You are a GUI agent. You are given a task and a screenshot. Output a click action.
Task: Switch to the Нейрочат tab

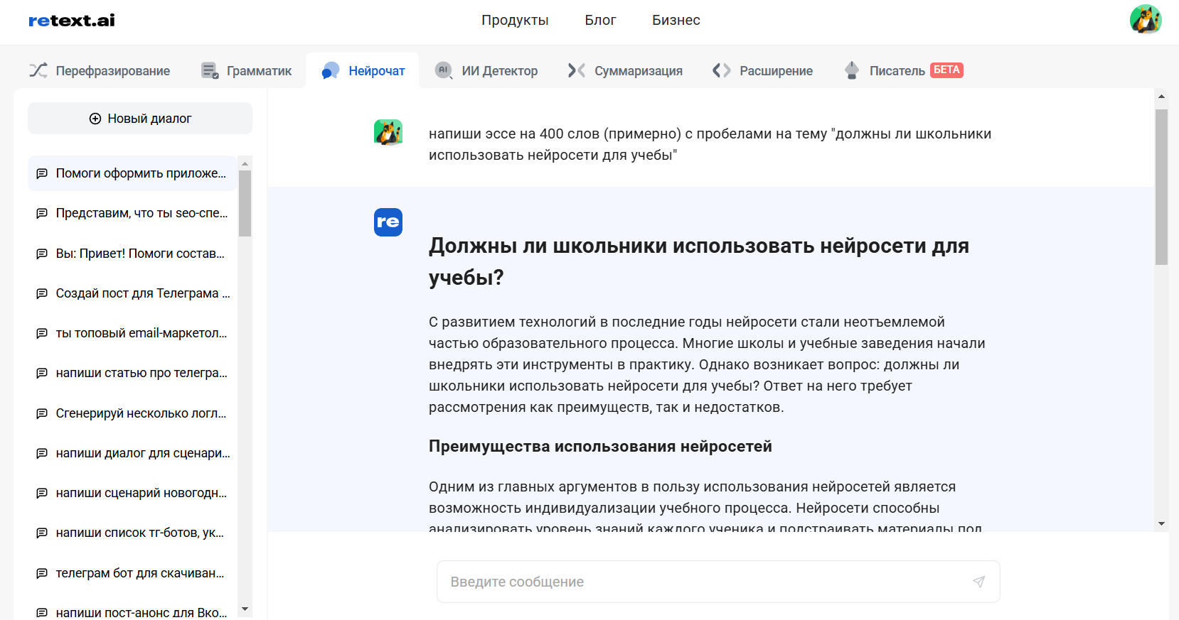coord(363,71)
